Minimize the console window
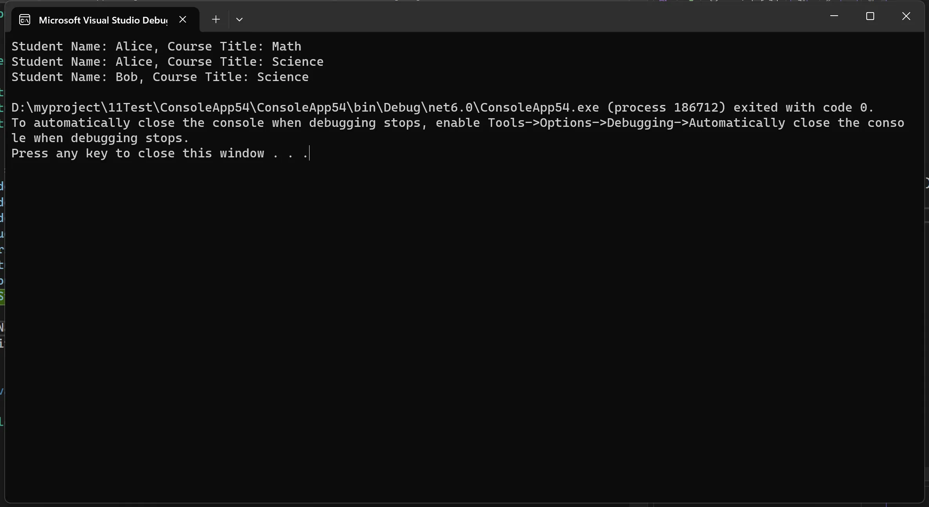Screen dimensions: 929x507 (834, 16)
